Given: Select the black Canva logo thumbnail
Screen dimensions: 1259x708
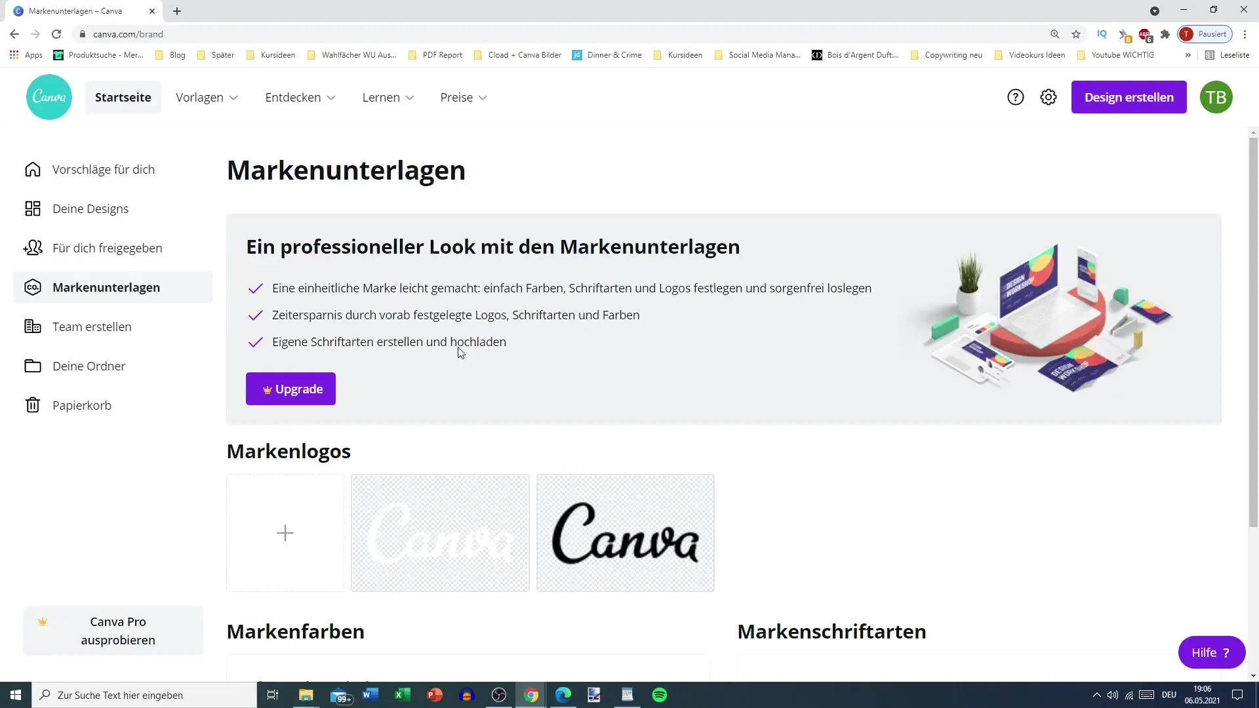Looking at the screenshot, I should coord(626,533).
